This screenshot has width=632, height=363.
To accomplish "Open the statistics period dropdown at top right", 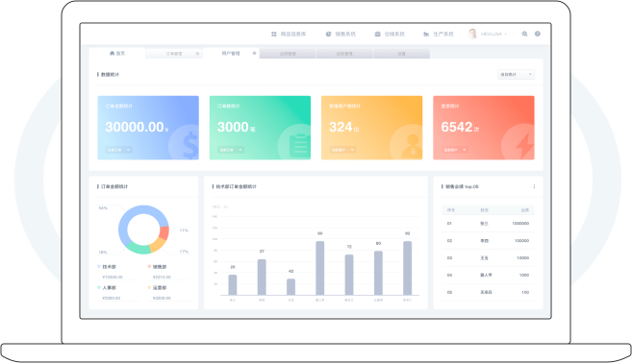I will click(516, 75).
